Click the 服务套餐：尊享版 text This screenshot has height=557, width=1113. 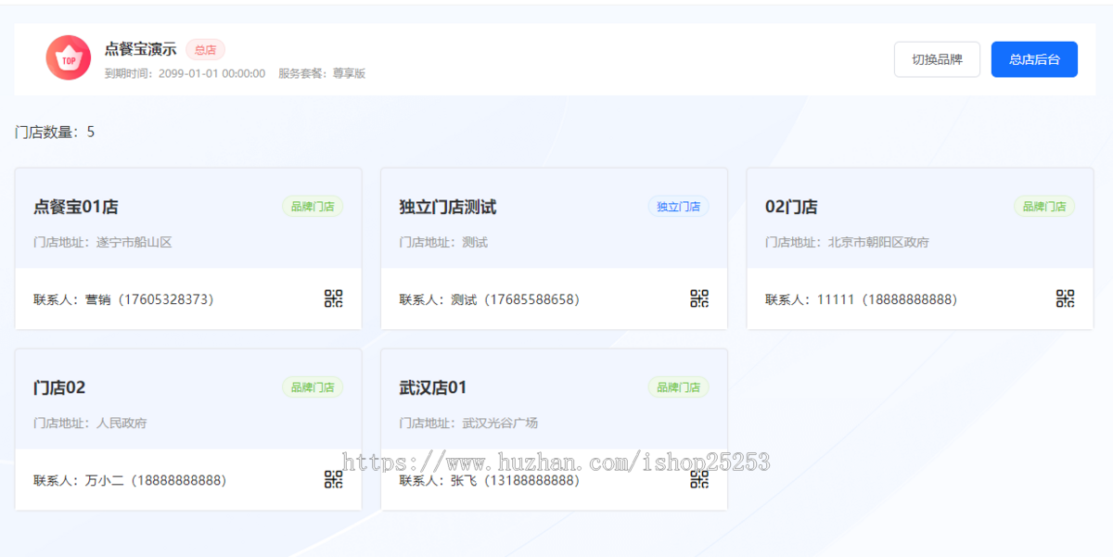[322, 73]
